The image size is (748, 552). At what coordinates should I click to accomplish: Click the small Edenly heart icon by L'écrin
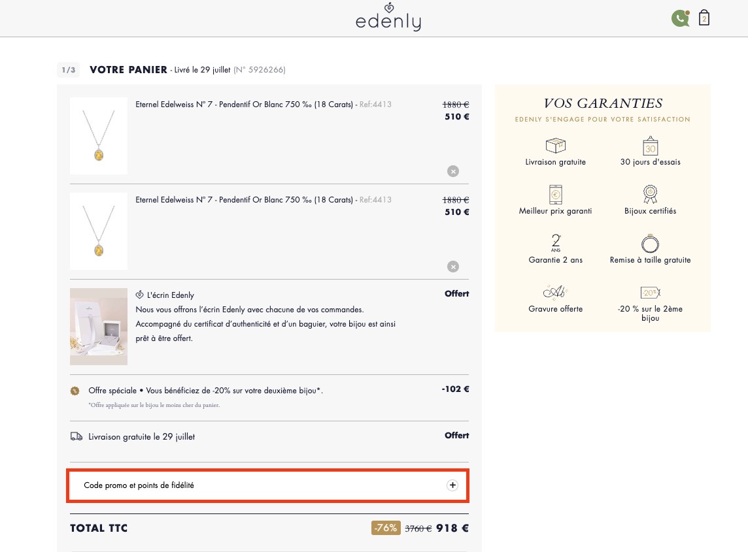(139, 295)
